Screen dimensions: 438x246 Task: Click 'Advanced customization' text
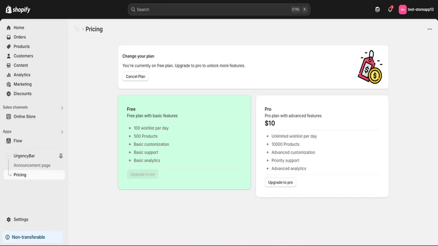tap(293, 153)
